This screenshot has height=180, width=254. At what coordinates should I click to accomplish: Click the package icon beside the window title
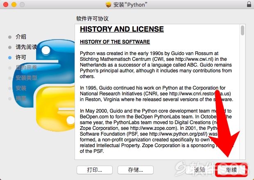coord(109,5)
